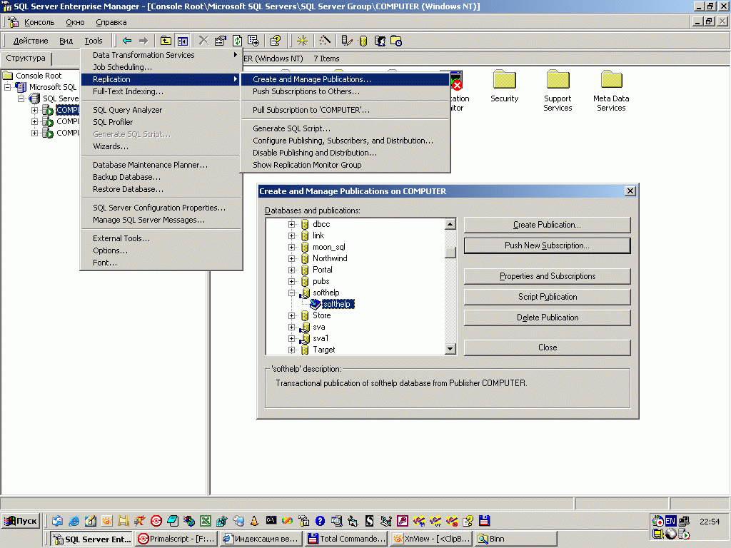
Task: Select the Target database in list
Action: (x=323, y=350)
